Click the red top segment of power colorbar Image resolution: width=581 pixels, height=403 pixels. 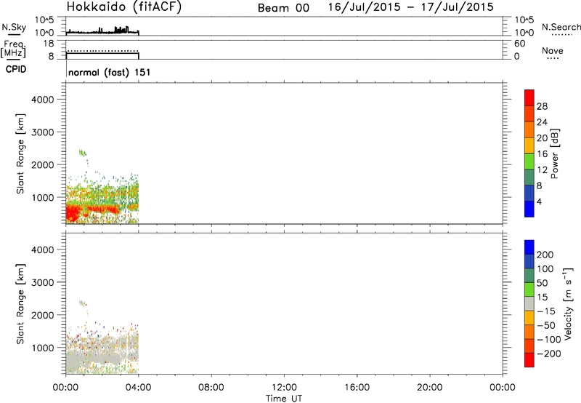[529, 97]
